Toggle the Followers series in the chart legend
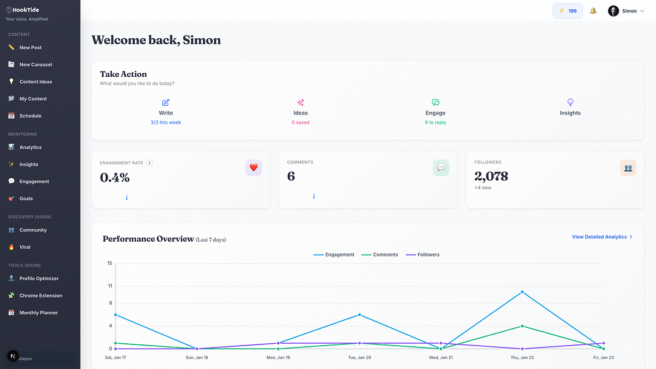Screen dimensions: 656x369 (x=422, y=255)
